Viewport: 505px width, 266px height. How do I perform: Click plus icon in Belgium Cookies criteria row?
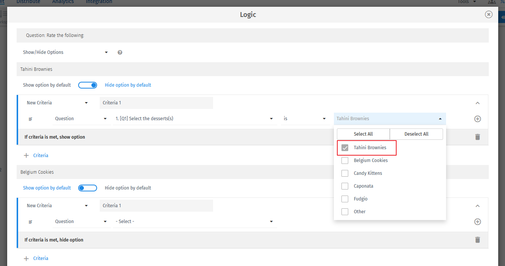pyautogui.click(x=477, y=222)
